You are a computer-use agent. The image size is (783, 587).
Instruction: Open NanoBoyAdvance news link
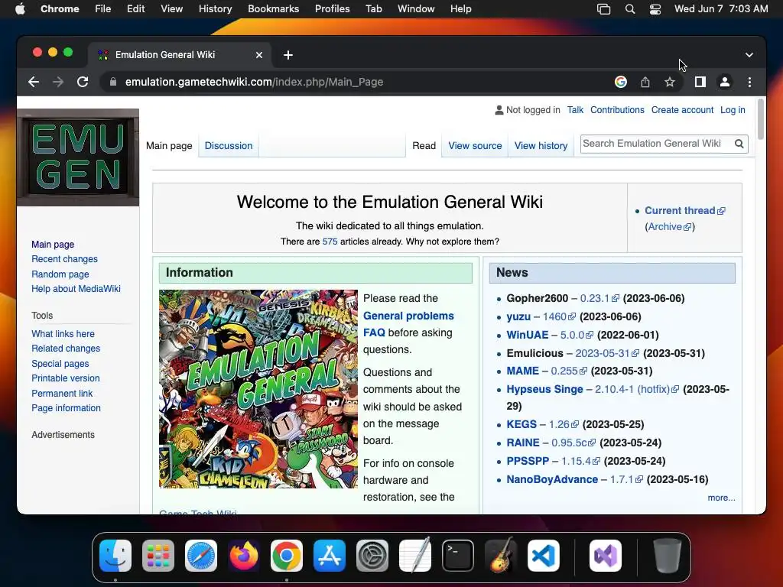tap(552, 479)
